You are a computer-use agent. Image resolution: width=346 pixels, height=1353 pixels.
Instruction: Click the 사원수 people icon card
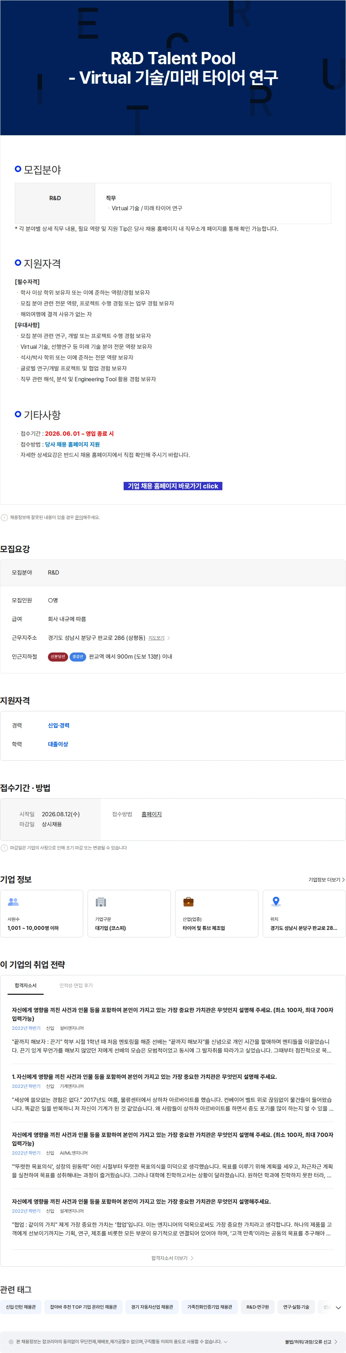pos(41,913)
